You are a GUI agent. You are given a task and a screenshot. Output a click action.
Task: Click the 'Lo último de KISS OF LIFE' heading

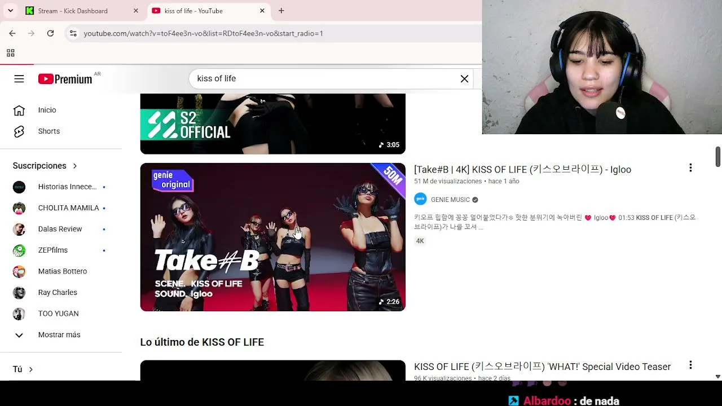[x=202, y=342]
